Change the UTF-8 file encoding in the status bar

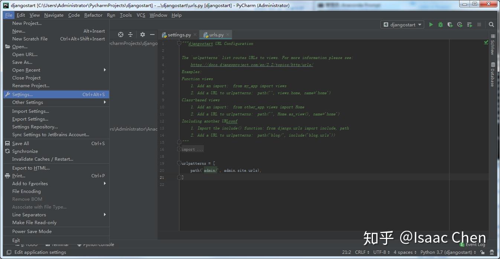point(382,252)
